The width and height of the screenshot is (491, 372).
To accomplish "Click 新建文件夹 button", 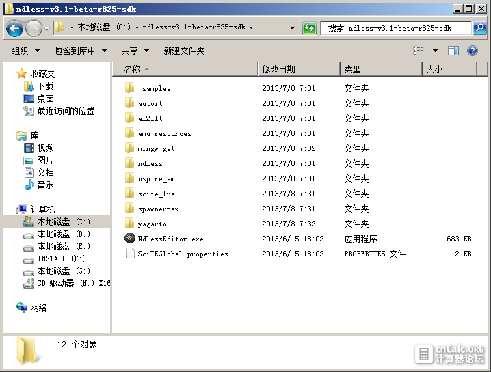I will (184, 51).
